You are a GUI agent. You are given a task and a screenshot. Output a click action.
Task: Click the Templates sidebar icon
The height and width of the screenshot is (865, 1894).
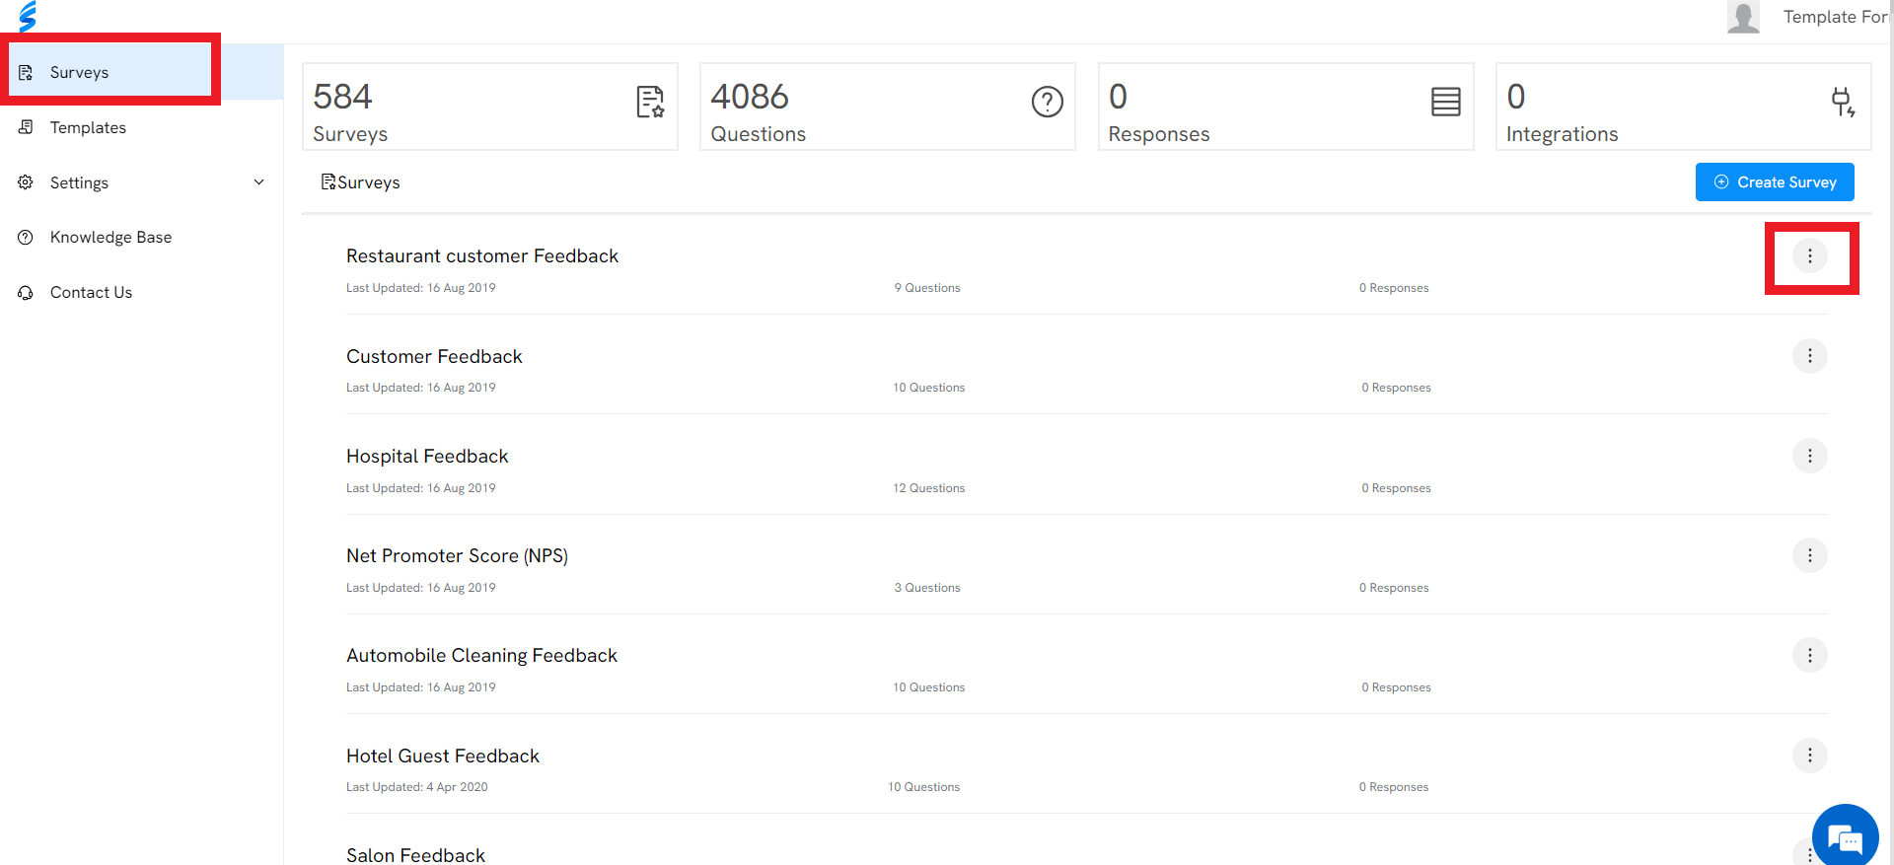26,127
